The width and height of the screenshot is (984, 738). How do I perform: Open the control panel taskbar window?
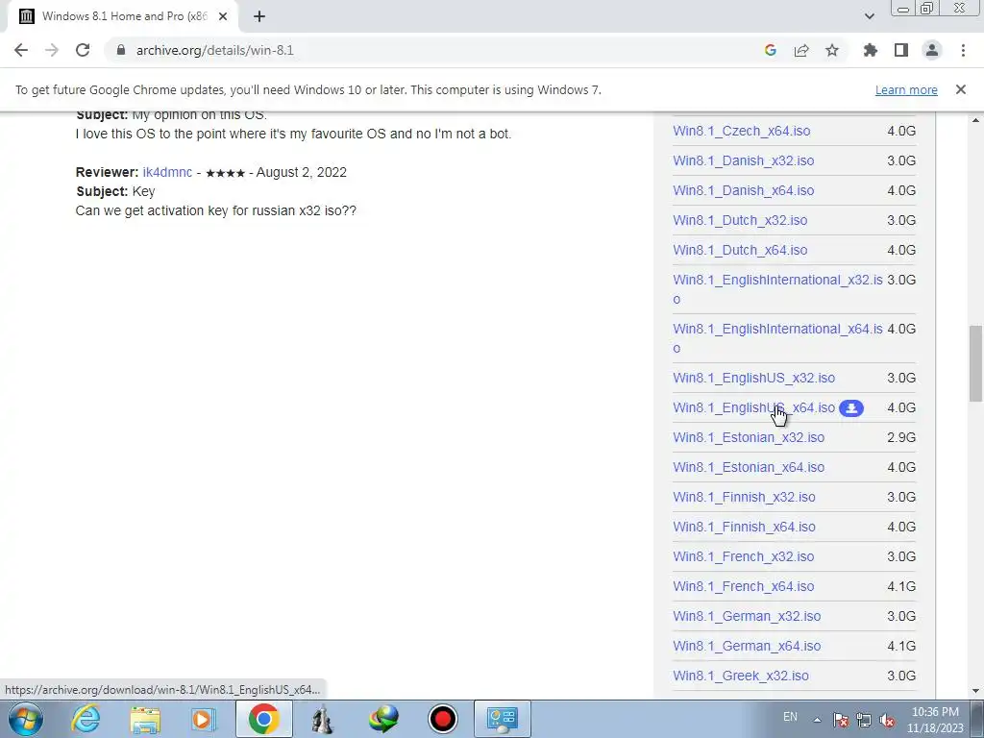(x=502, y=719)
